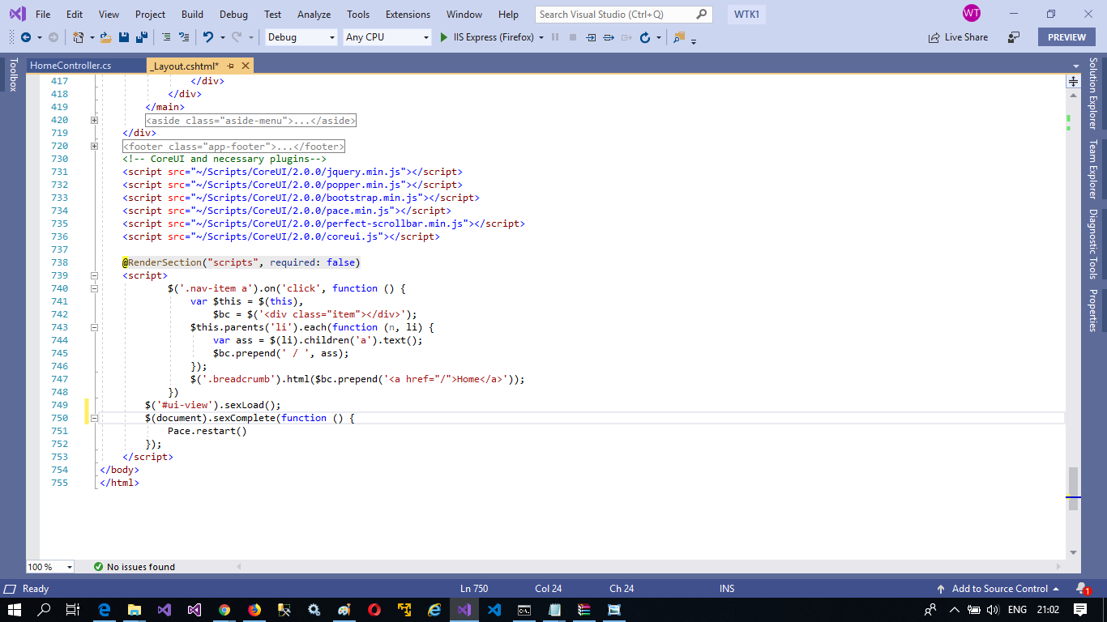Open the 100 % zoom level dropdown
The width and height of the screenshot is (1107, 622).
50,567
